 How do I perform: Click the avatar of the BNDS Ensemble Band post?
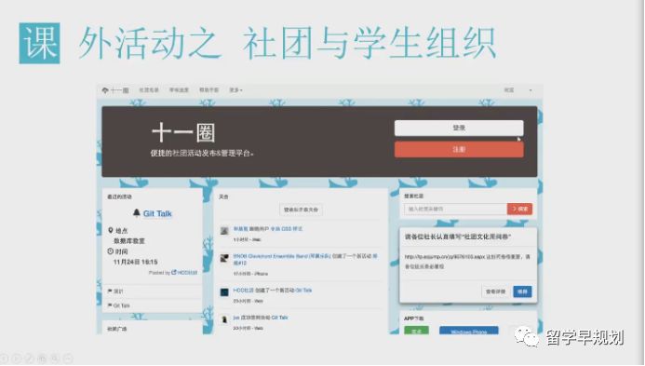[224, 259]
